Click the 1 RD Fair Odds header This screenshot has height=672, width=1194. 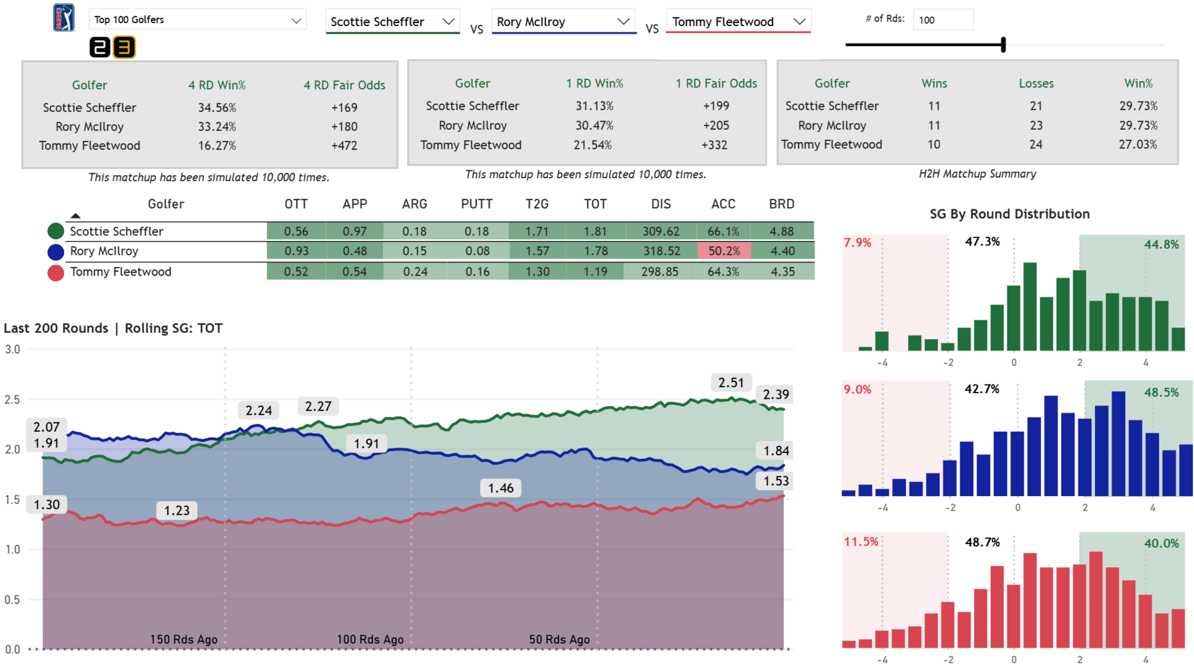tap(716, 83)
